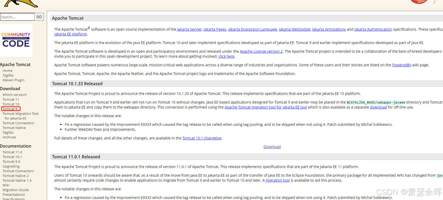Image resolution: width=443 pixels, height=200 pixels.
Task: Click the centered Download link for 10.1.33
Action: click(272, 147)
